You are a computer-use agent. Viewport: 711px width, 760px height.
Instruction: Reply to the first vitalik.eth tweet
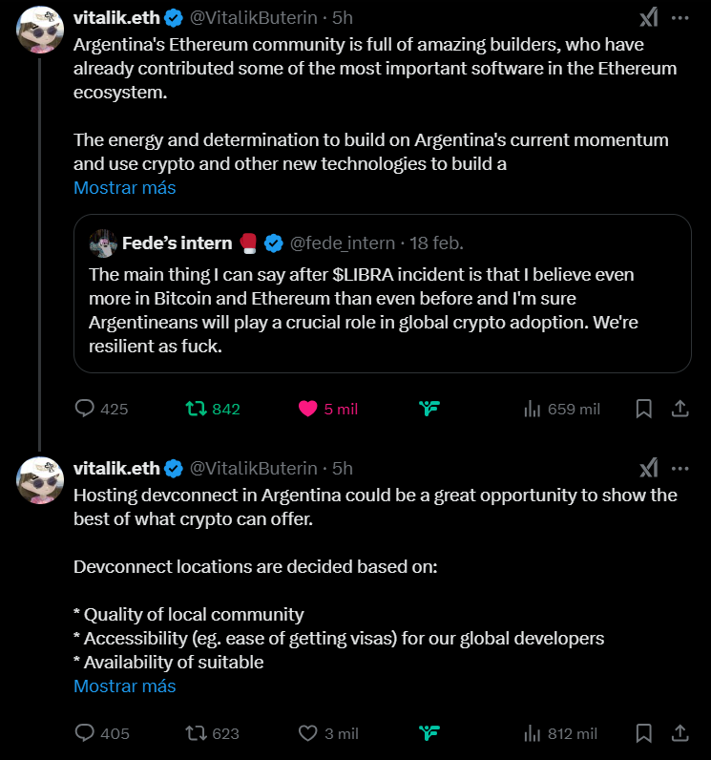pyautogui.click(x=86, y=409)
